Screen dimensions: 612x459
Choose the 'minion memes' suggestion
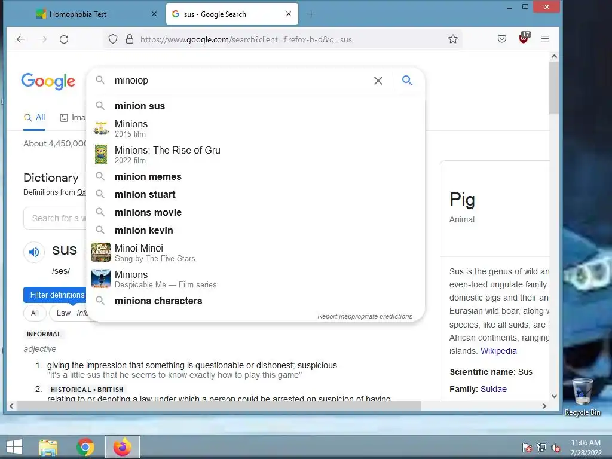pyautogui.click(x=256, y=176)
